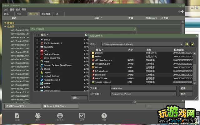Toggle the select-all checkbox in program header
This screenshot has height=125, width=200.
pos(37,35)
